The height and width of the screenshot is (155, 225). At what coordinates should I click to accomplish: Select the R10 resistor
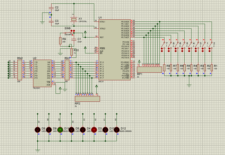72,52
